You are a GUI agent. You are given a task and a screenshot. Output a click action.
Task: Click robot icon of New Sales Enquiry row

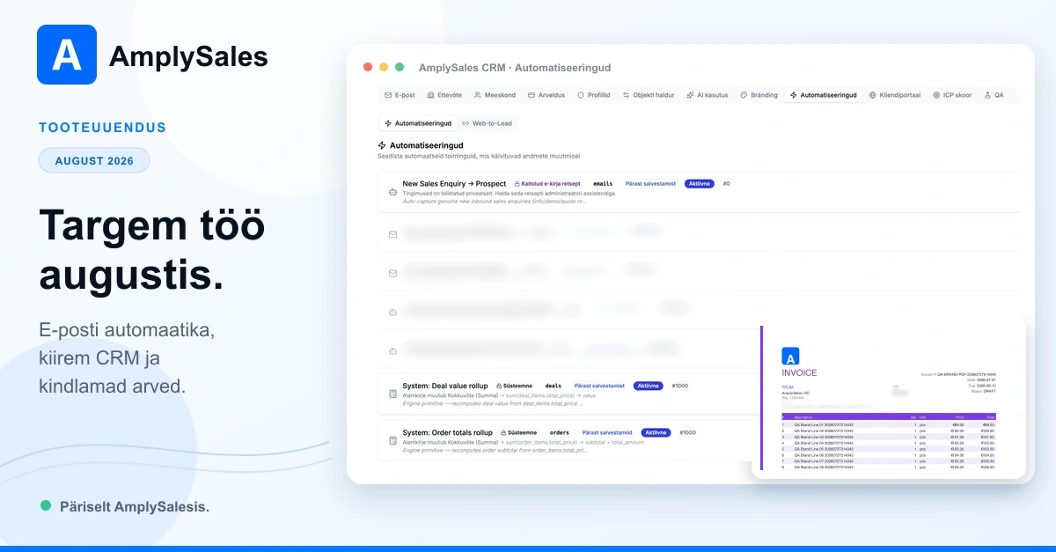point(392,191)
